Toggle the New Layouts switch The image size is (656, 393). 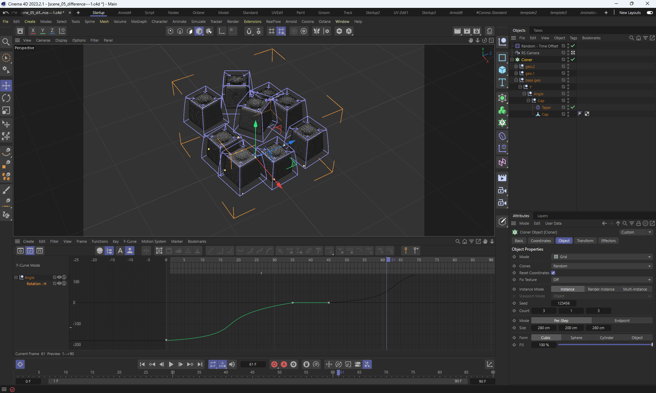point(650,13)
